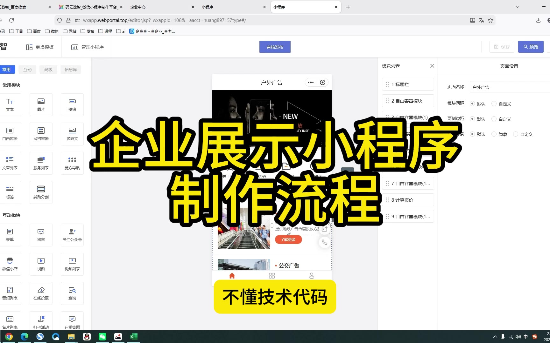Add a 文本 text module

(x=10, y=105)
